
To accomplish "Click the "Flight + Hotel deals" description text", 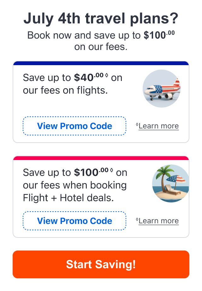I will pos(68,198).
